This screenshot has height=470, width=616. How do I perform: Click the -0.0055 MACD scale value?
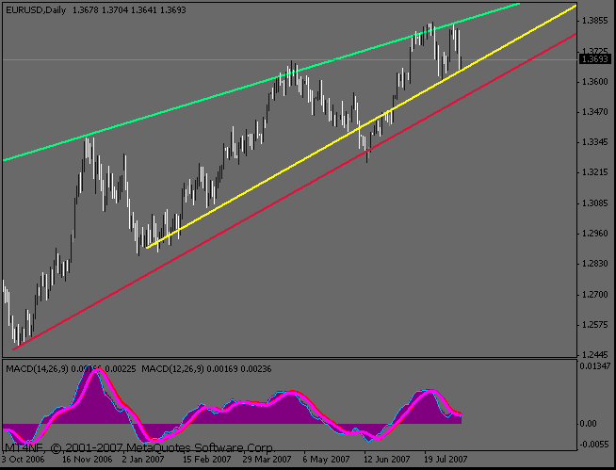pyautogui.click(x=595, y=444)
